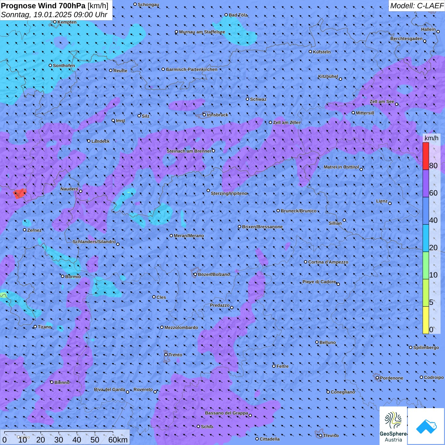Click the Bad Tölz location dot
Viewport: 445px width, 445px height.
pyautogui.click(x=226, y=15)
